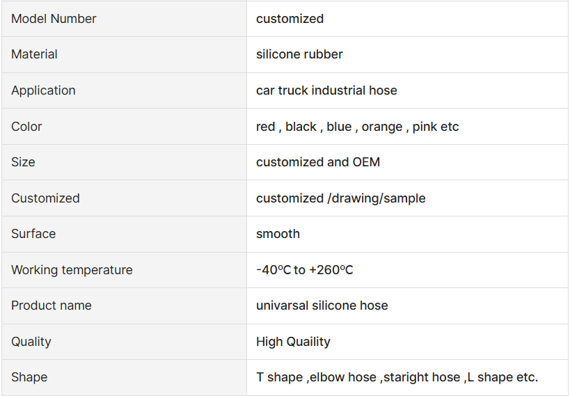The width and height of the screenshot is (570, 396).
Task: Click the Surface label cell
Action: 124,234
